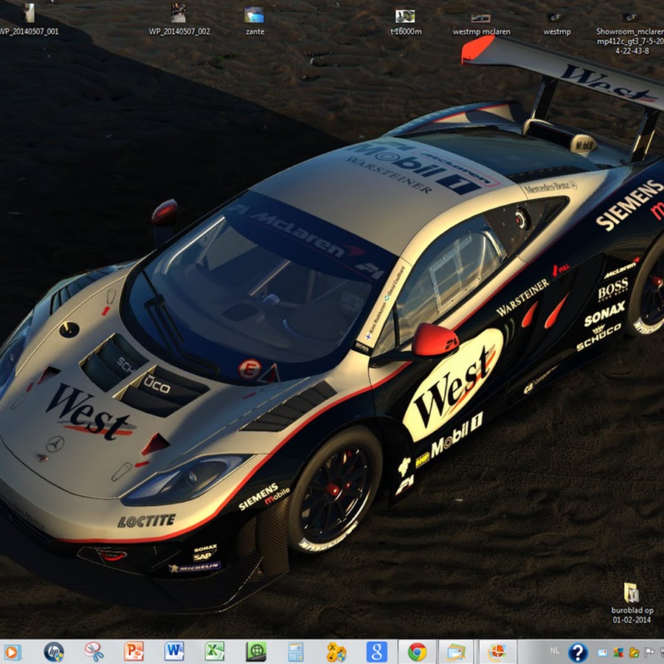Open the WP_20140507_002 desktop image
This screenshot has height=664, width=664.
coord(179,19)
